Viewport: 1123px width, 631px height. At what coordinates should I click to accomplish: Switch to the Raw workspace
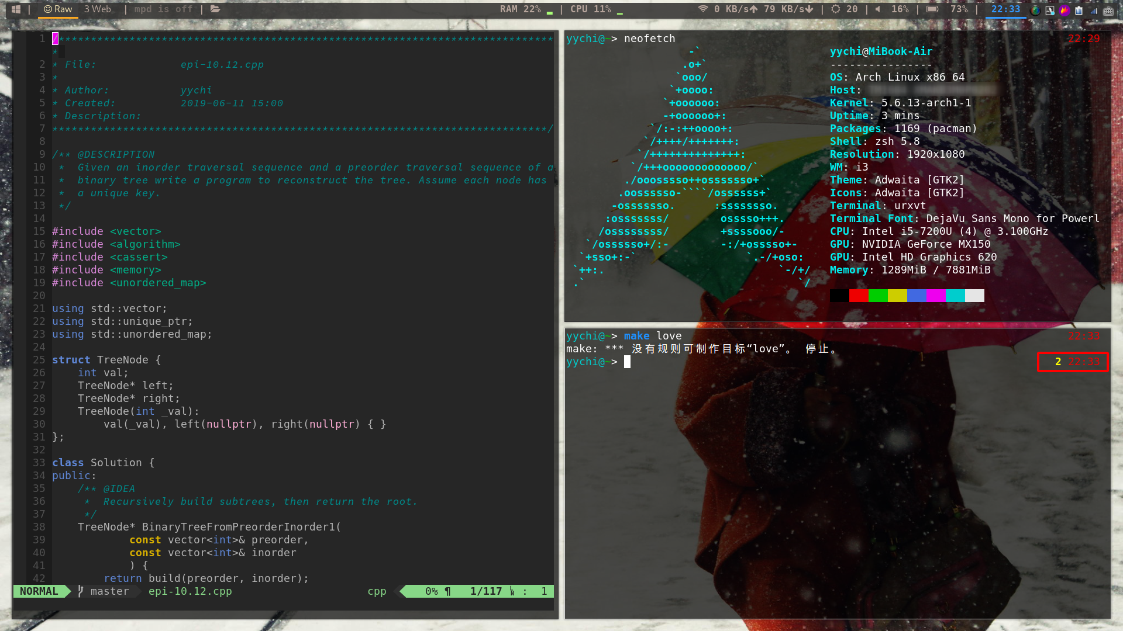(x=58, y=9)
